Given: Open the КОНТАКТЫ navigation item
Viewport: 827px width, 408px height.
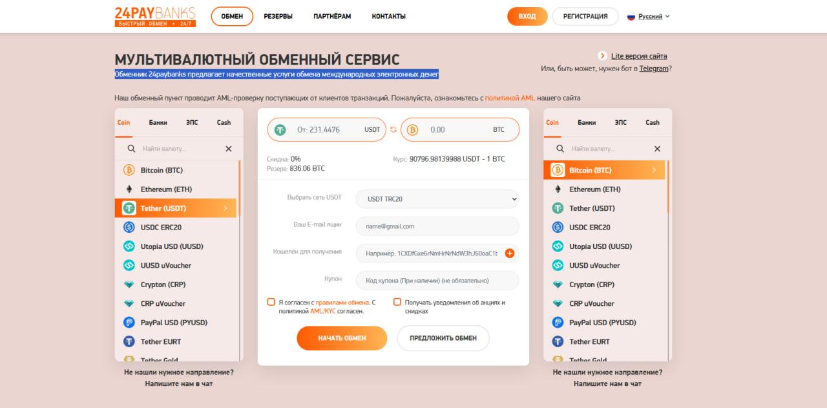Looking at the screenshot, I should pyautogui.click(x=389, y=16).
